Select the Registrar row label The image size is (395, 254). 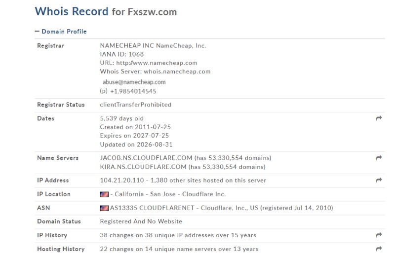coord(51,46)
